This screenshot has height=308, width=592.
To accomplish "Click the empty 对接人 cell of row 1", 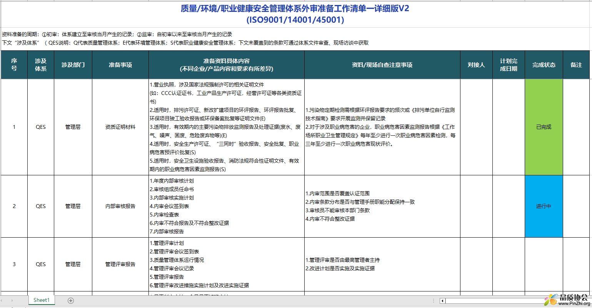I will (476, 127).
